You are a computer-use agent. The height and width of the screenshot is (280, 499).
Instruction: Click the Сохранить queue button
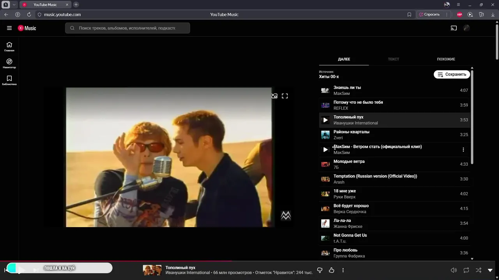pyautogui.click(x=452, y=74)
